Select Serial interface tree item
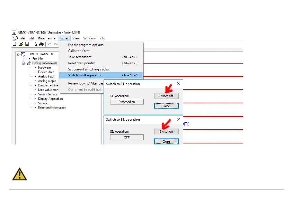The width and height of the screenshot is (291, 206). (48, 94)
